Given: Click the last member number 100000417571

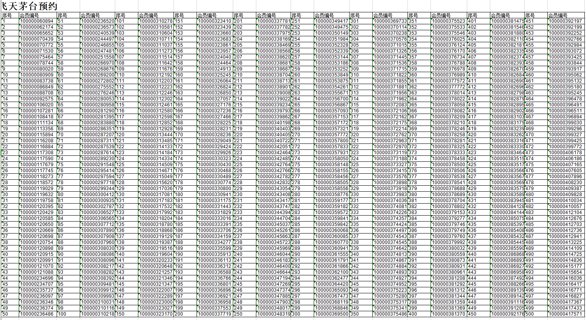Looking at the screenshot, I should 565,314.
